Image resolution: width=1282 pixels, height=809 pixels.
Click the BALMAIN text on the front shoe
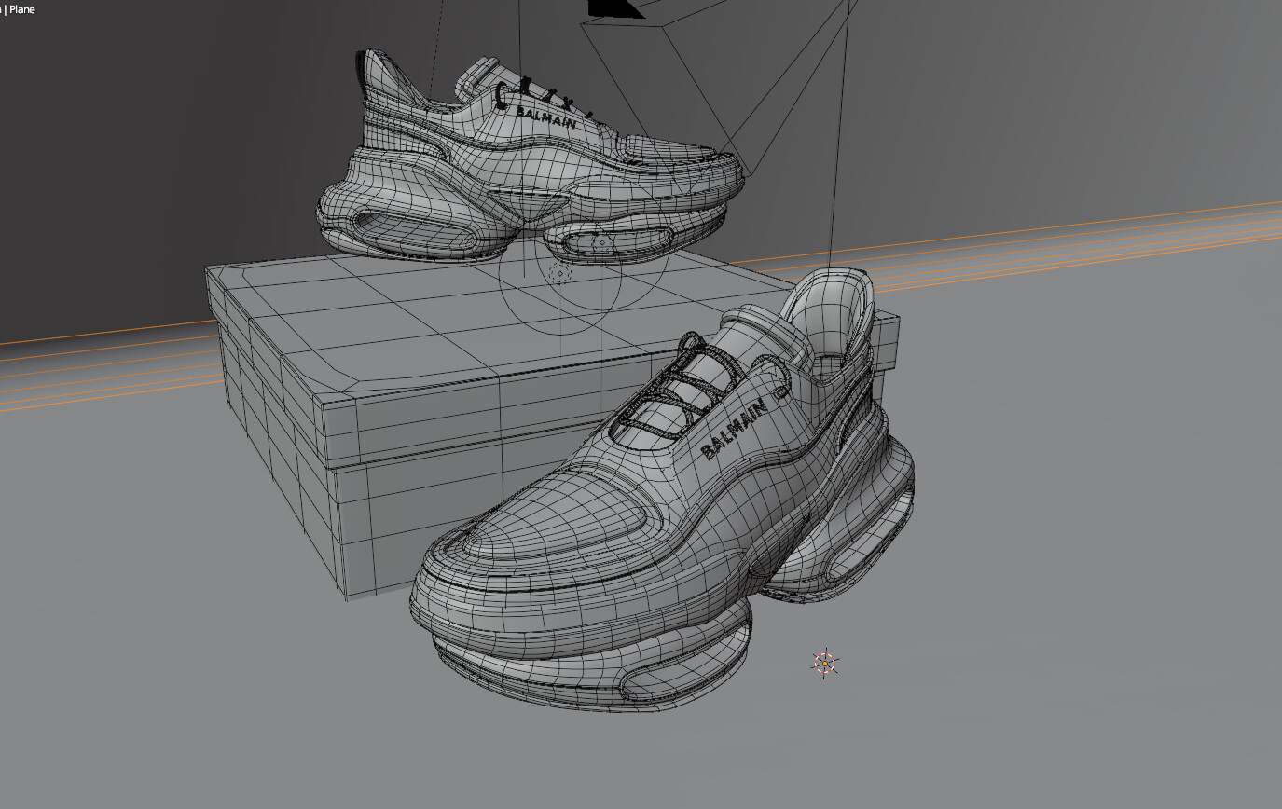point(733,430)
